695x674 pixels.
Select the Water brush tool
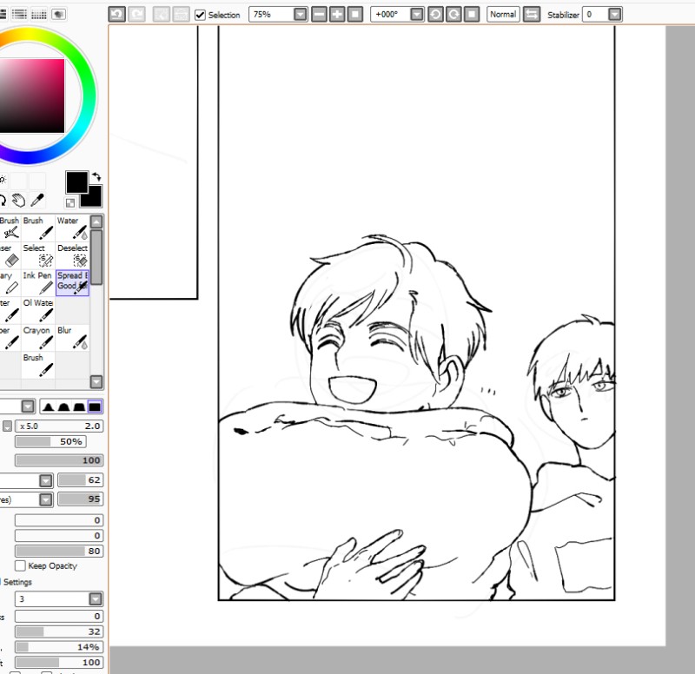point(72,228)
